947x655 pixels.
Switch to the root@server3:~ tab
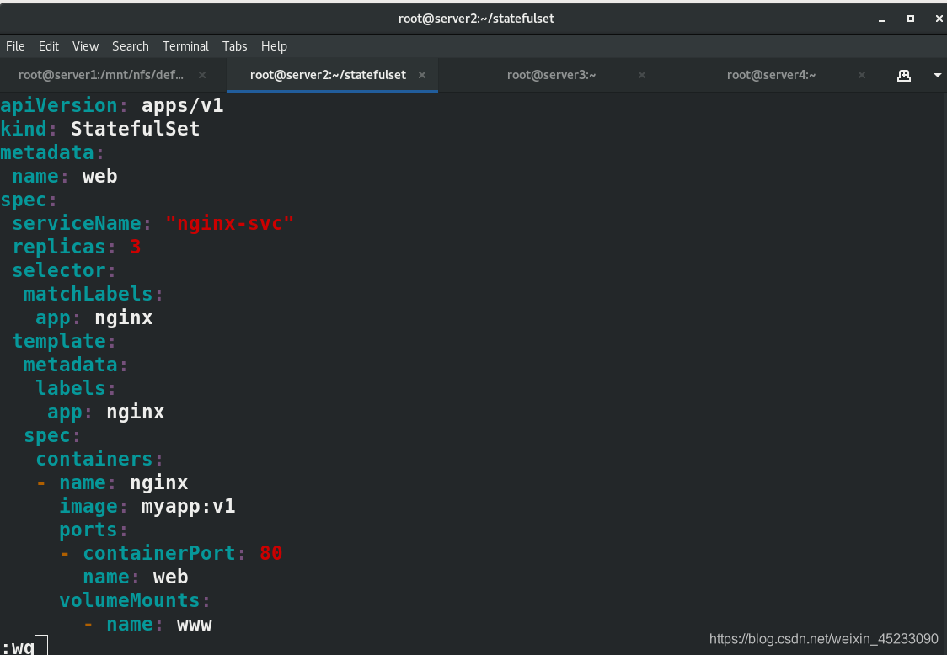(551, 75)
